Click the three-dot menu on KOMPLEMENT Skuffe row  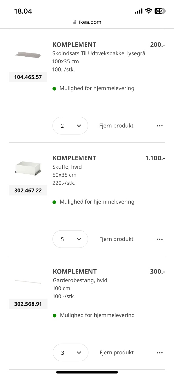[x=160, y=239]
